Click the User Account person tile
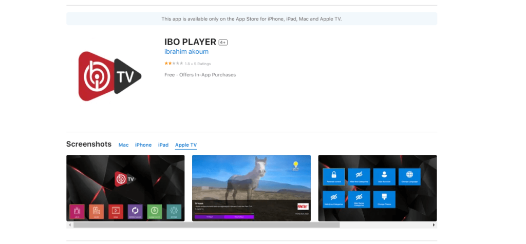The height and width of the screenshot is (244, 526). pos(384,176)
